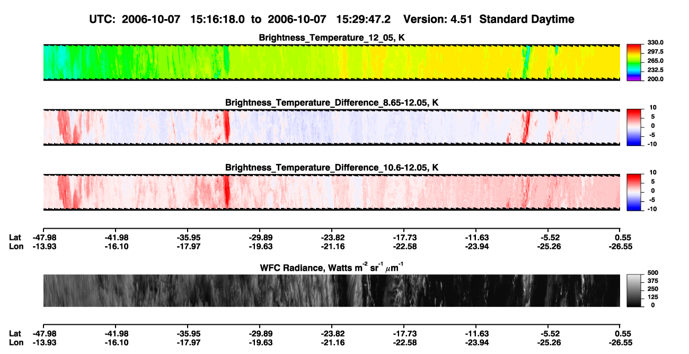689x354 pixels.
Task: Click -25.26 longitude on axis below WFC panel
Action: pos(548,342)
